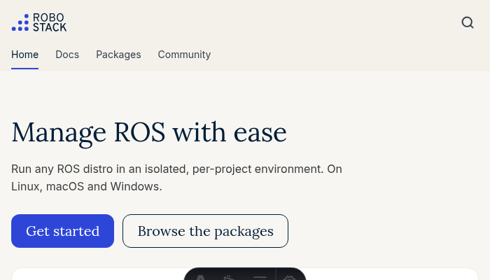Open the Docs tab

[67, 55]
